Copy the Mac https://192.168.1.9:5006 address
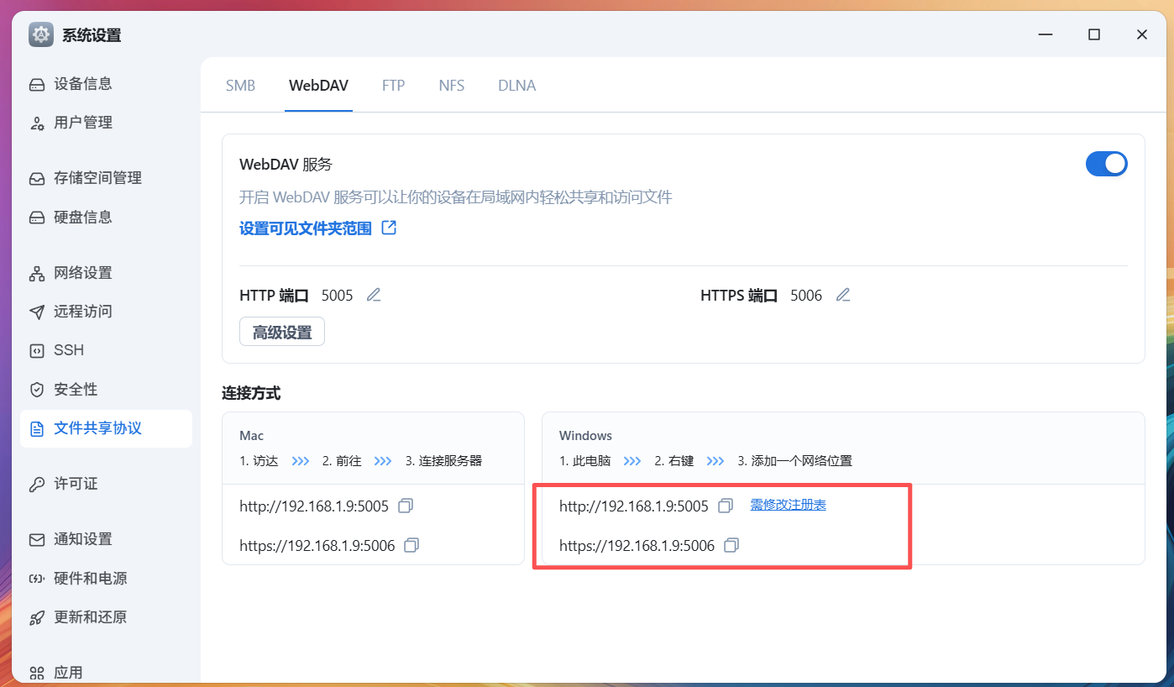The image size is (1174, 687). point(411,545)
